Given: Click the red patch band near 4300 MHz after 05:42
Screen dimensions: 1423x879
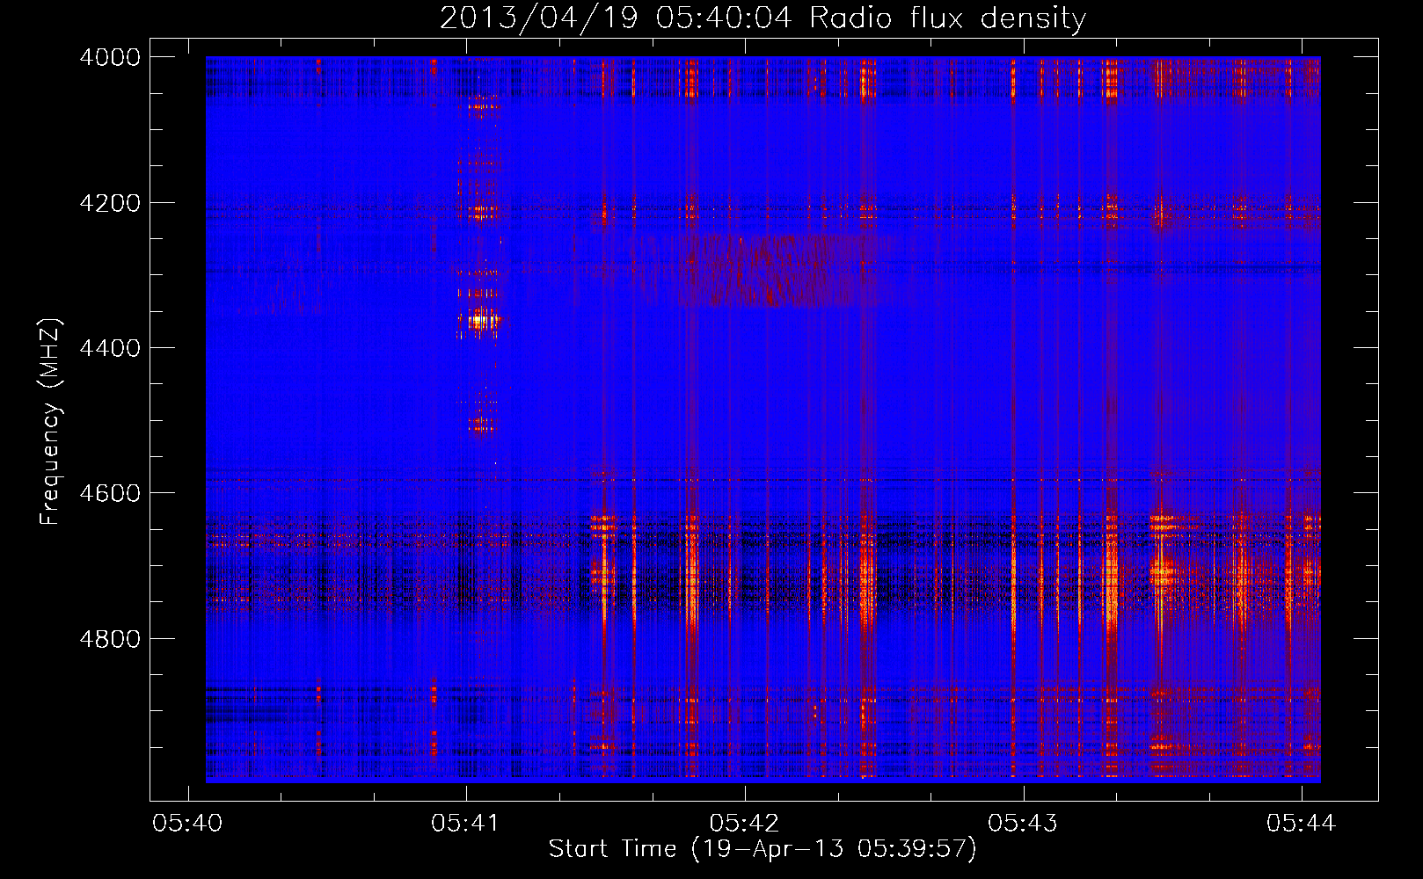Looking at the screenshot, I should [x=783, y=270].
